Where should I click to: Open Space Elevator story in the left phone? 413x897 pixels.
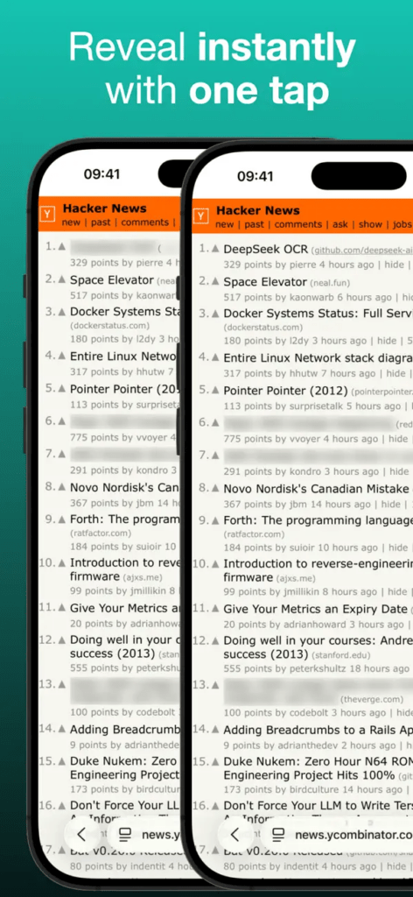click(112, 280)
